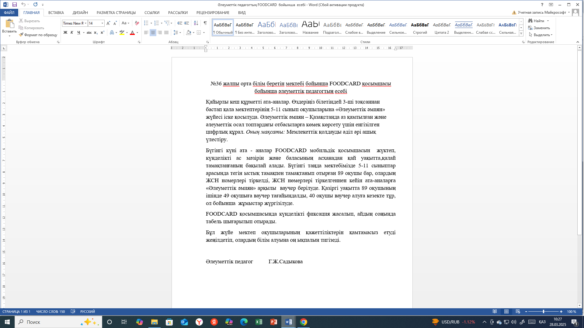Open the borders dropdown arrow

(204, 32)
